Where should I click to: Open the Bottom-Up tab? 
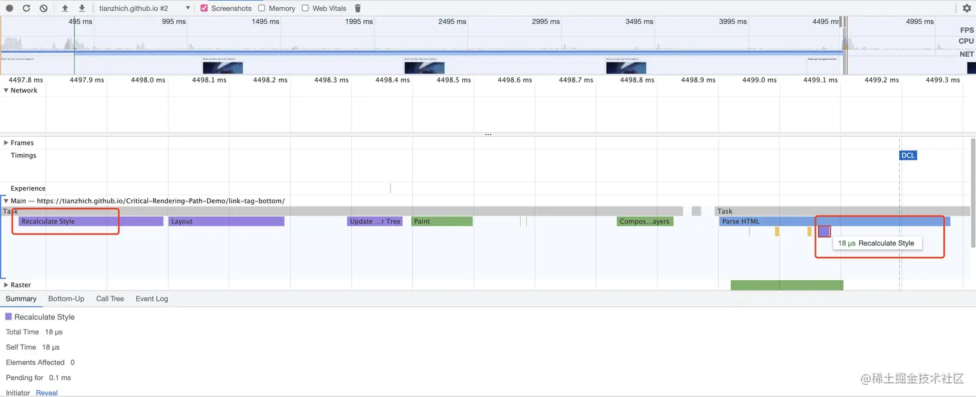66,299
